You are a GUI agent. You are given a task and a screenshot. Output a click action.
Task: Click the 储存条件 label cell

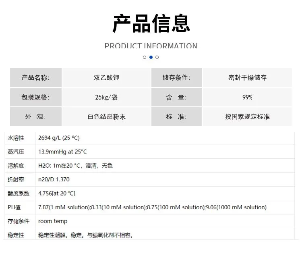tap(177, 77)
